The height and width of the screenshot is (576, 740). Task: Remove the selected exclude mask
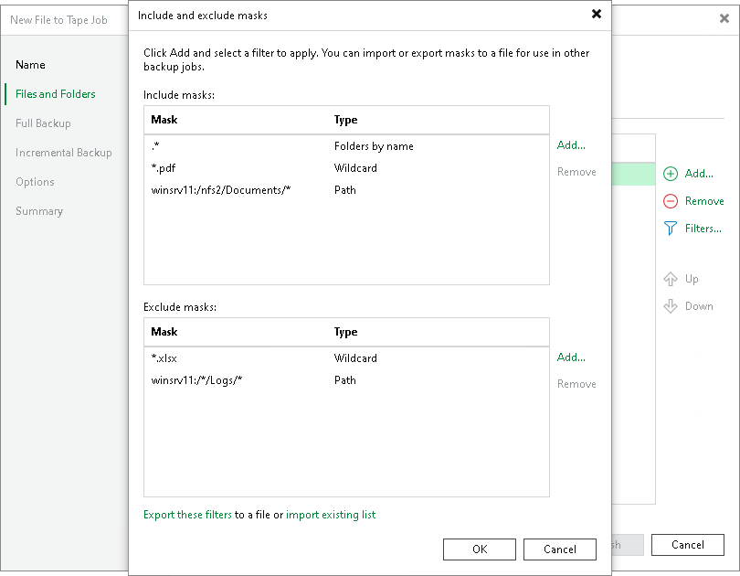tap(576, 384)
